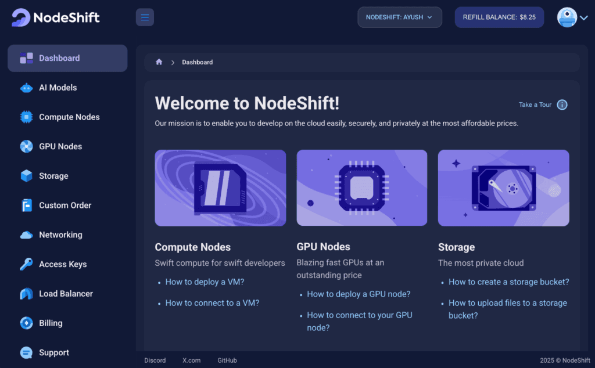This screenshot has height=368, width=595.
Task: Click the Storage cube icon
Action: [x=26, y=176]
